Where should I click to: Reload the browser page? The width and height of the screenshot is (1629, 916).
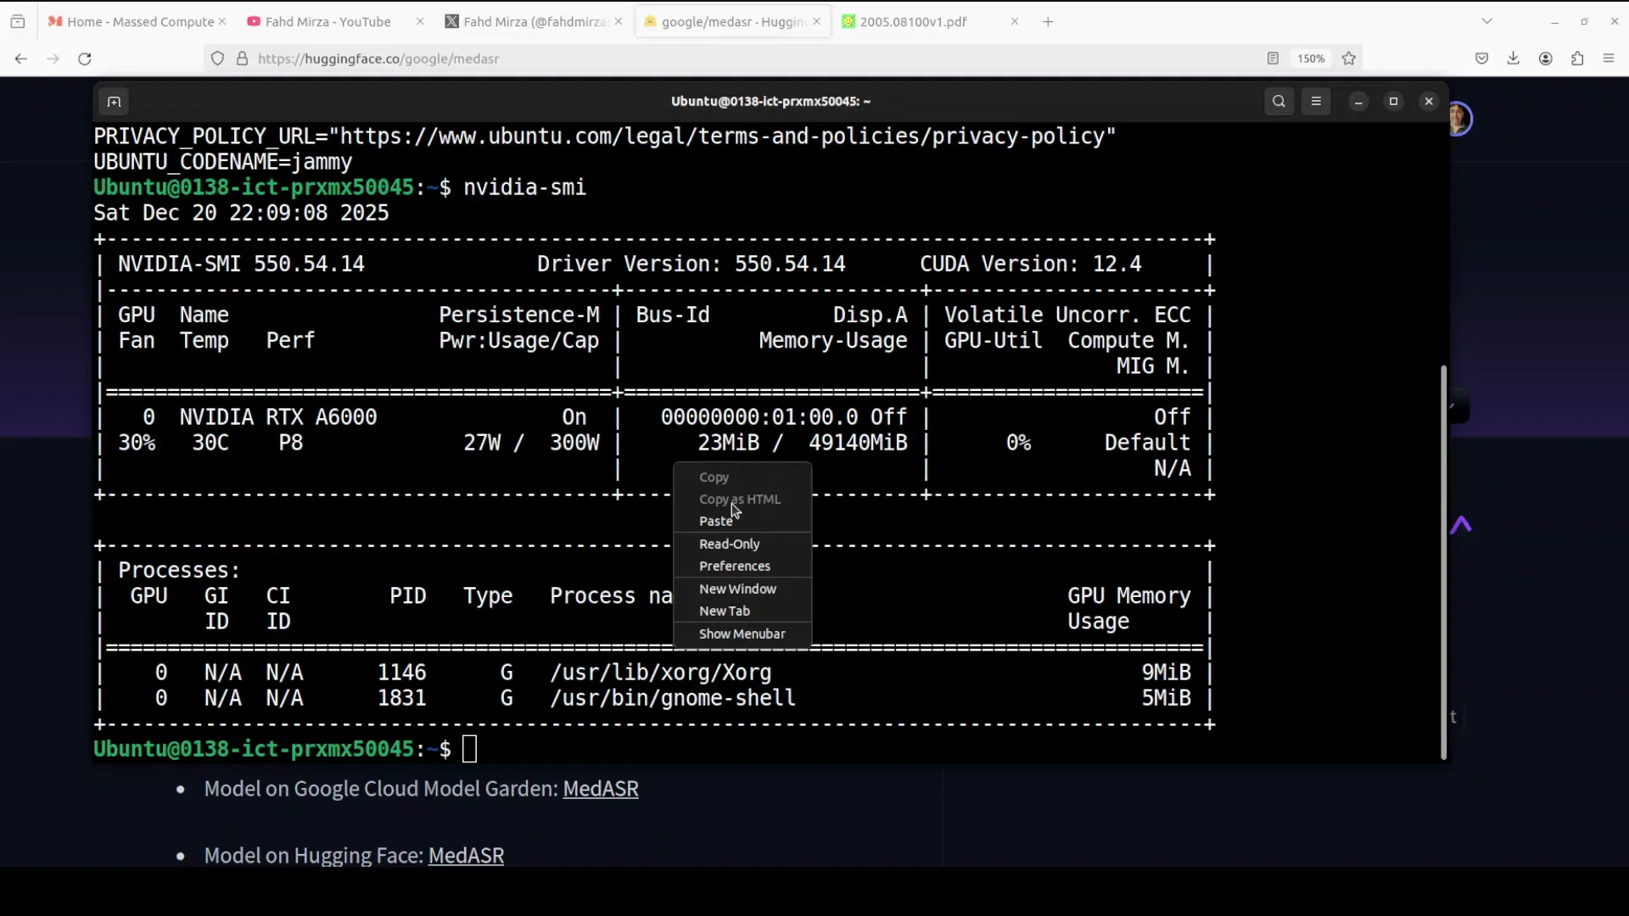click(84, 59)
